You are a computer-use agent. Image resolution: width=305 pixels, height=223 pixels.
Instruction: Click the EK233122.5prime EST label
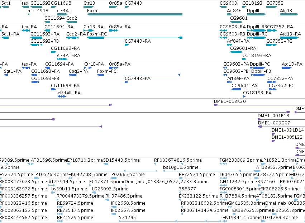(x=198, y=196)
